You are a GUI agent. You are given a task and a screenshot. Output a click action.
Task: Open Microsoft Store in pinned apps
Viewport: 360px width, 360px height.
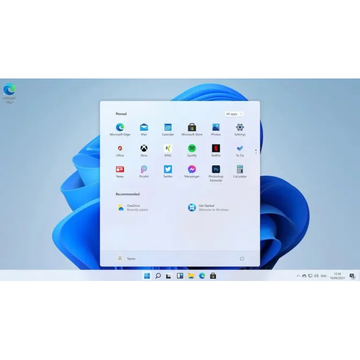(192, 129)
